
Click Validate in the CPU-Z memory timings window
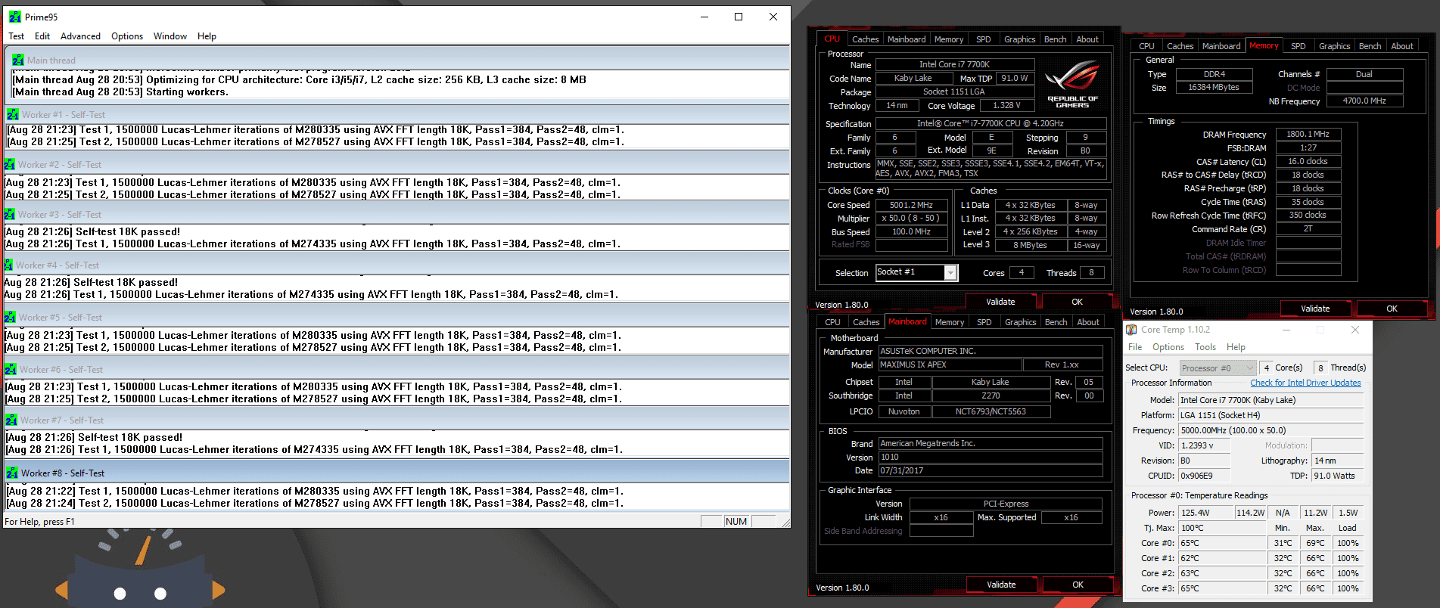[1315, 309]
